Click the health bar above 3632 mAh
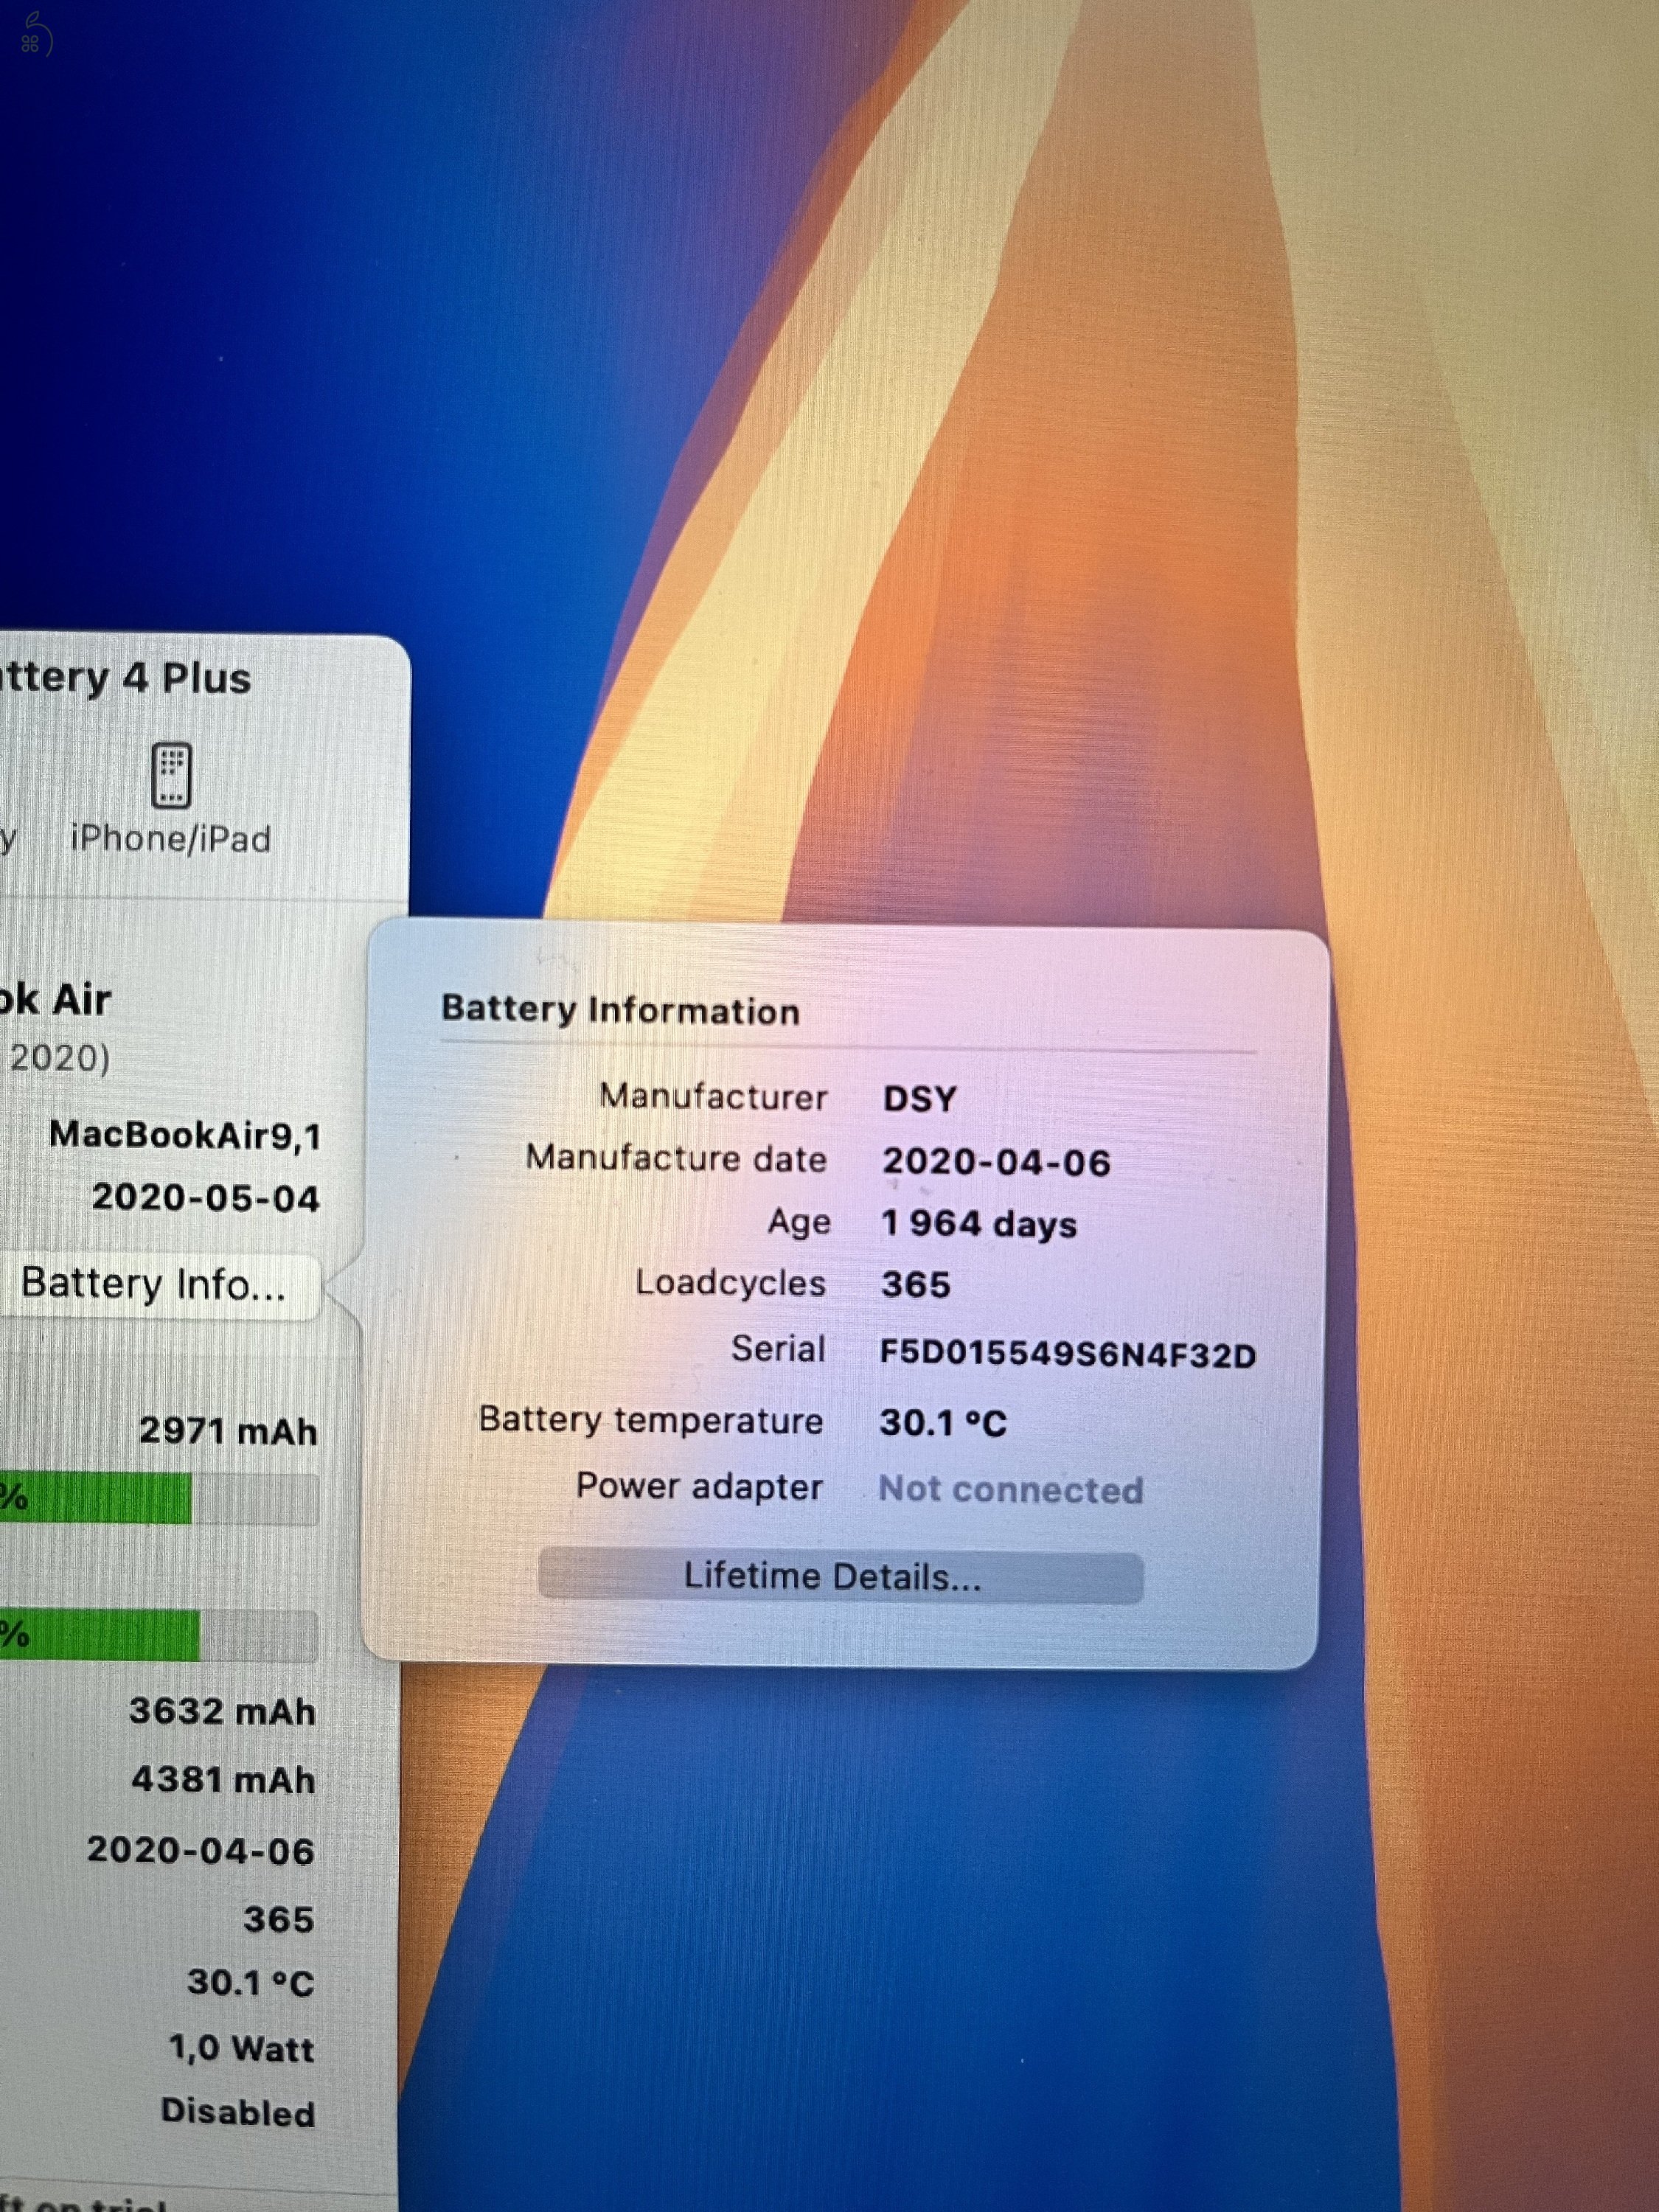 click(x=159, y=1636)
